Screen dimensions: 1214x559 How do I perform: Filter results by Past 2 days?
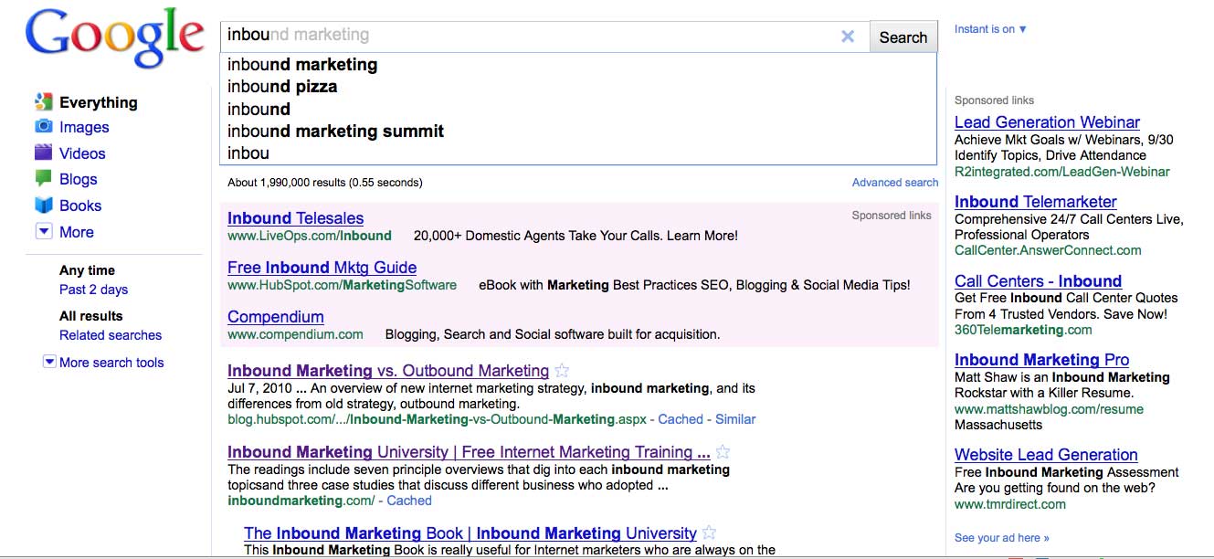click(93, 290)
